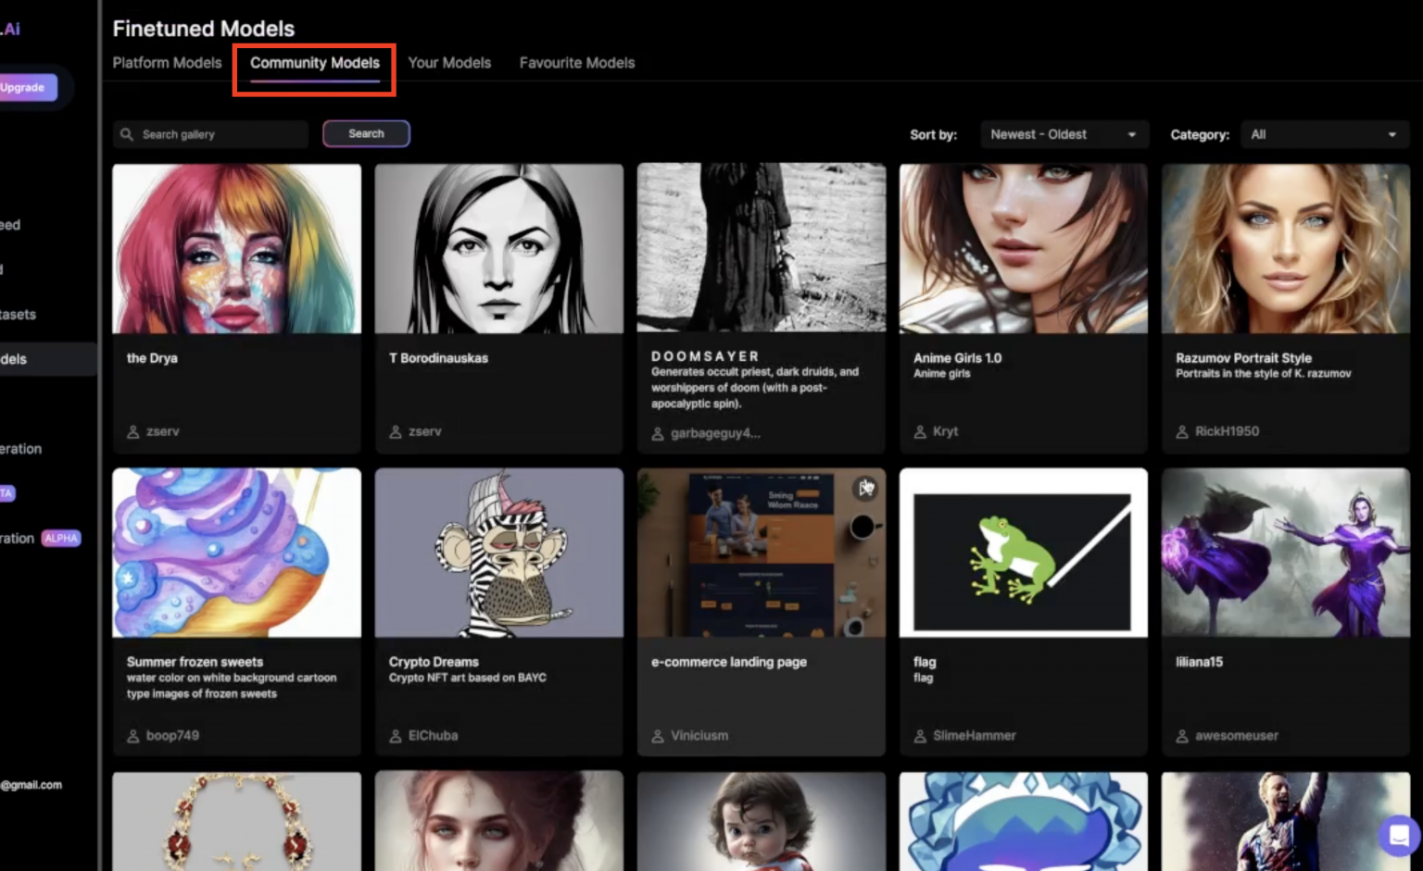1423x871 pixels.
Task: Select the Razumov Portrait Style model image
Action: pos(1285,249)
